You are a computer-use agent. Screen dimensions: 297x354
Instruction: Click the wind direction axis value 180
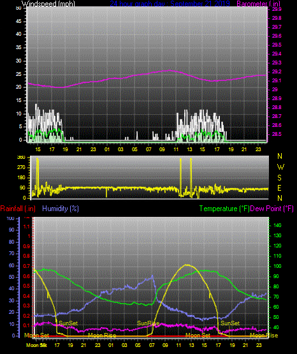[21, 178]
